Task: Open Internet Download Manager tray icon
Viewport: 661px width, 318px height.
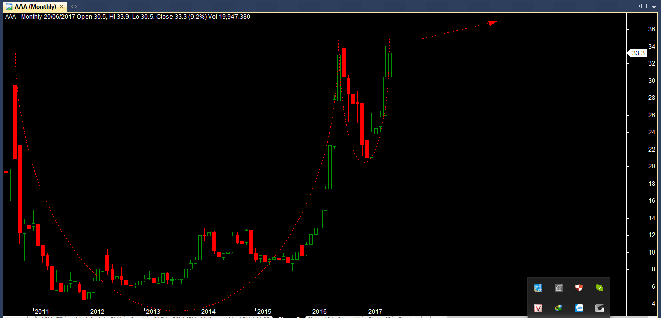Action: (559, 308)
